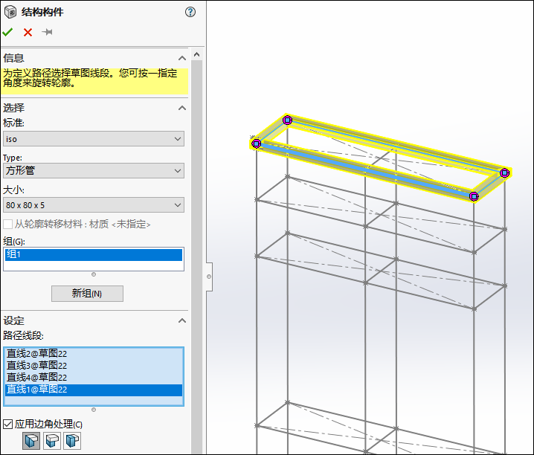This screenshot has width=534, height=455.
Task: Click the panel splitter collapse handle
Action: click(x=209, y=277)
